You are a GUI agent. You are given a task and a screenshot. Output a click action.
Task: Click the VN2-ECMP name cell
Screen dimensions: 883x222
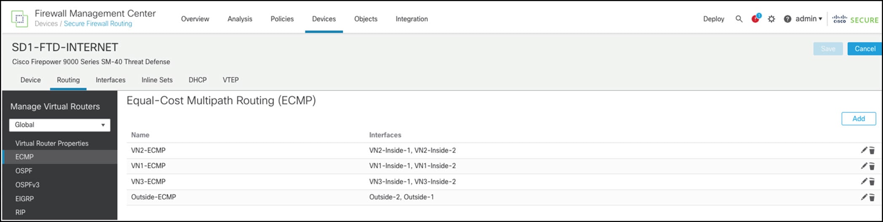pyautogui.click(x=148, y=150)
